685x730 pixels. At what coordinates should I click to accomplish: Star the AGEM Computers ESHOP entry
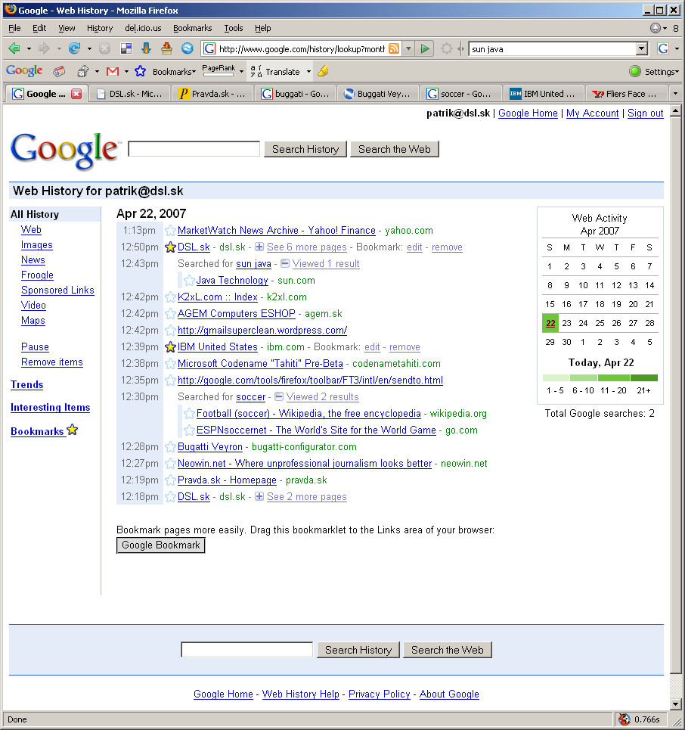point(170,314)
